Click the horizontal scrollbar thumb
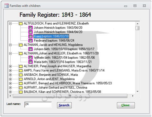152x117 pixels. pyautogui.click(x=70, y=96)
